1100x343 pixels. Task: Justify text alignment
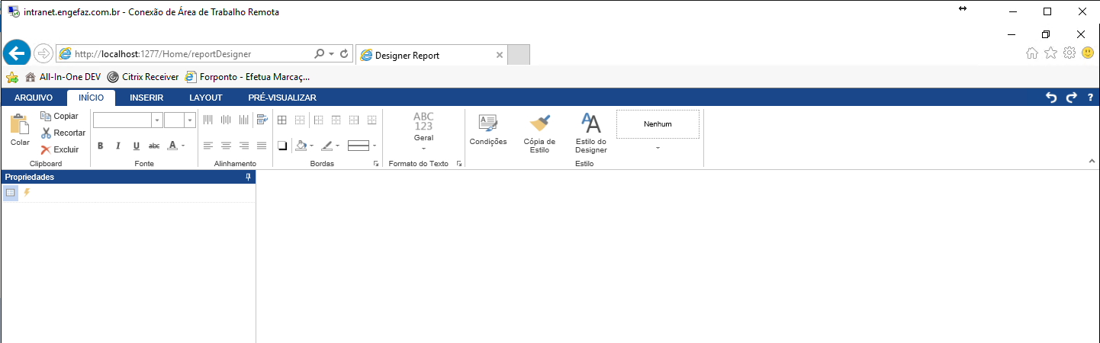pos(262,146)
